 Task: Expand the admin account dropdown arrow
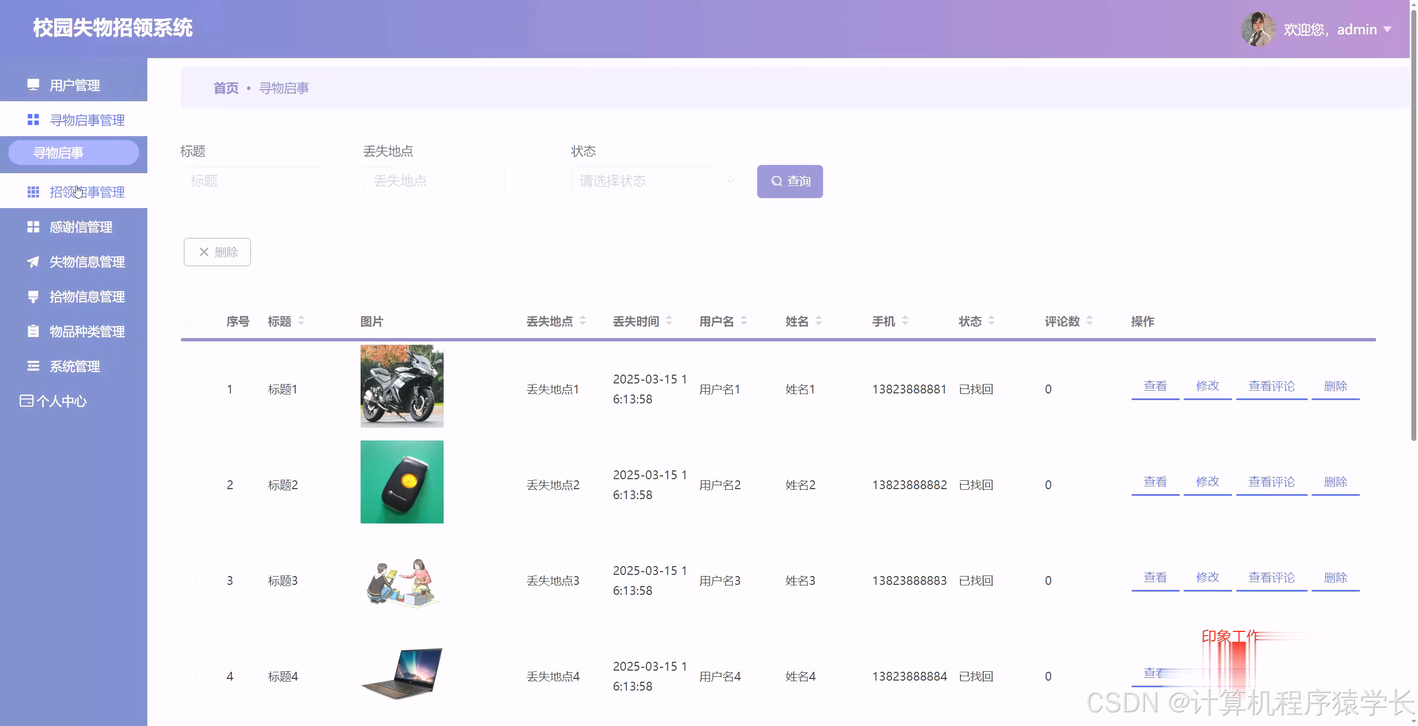pos(1388,29)
